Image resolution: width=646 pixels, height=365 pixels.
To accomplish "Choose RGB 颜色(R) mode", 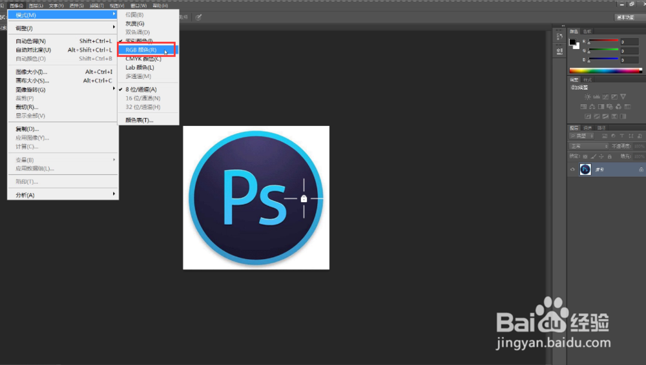I will [x=149, y=50].
